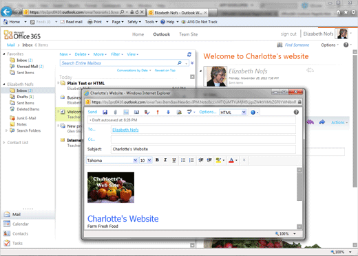Image resolution: width=358 pixels, height=256 pixels.
Task: Open the HTML message format dropdown
Action: click(233, 113)
